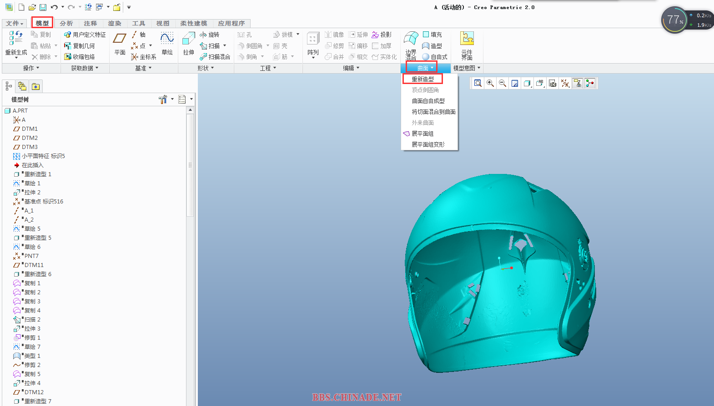Open the 文件 file menu
Viewport: 714px width, 406px height.
coord(15,23)
